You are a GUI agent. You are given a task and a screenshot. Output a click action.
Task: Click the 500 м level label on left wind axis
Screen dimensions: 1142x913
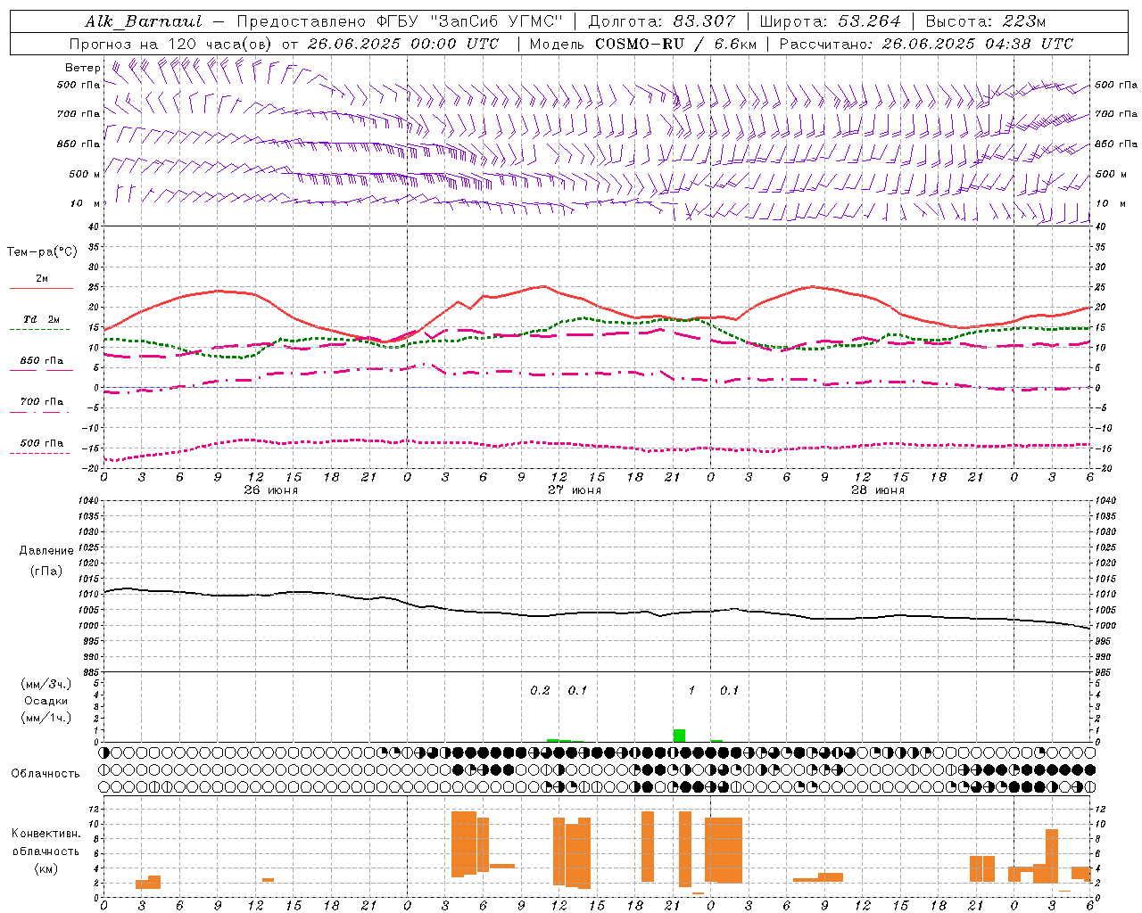click(x=85, y=174)
